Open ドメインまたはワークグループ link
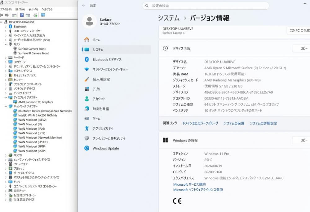 (x=200, y=123)
